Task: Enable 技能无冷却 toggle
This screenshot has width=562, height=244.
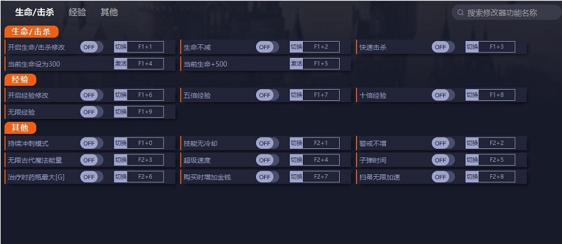Action: pos(267,143)
